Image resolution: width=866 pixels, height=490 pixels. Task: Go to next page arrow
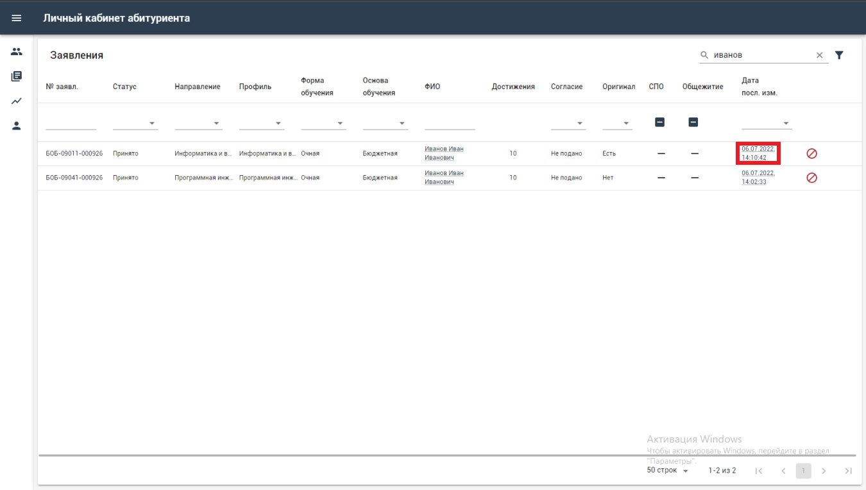tap(824, 471)
